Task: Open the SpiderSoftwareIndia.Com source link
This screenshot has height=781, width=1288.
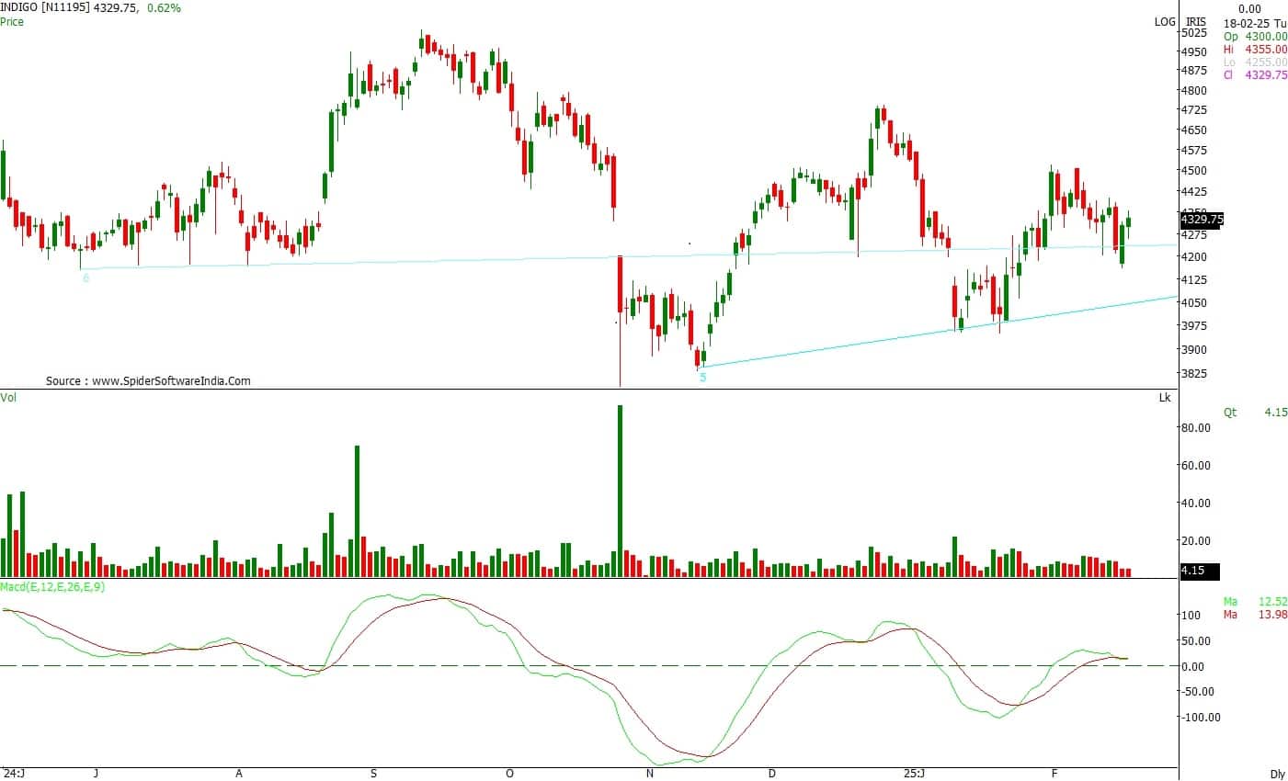Action: click(x=148, y=380)
